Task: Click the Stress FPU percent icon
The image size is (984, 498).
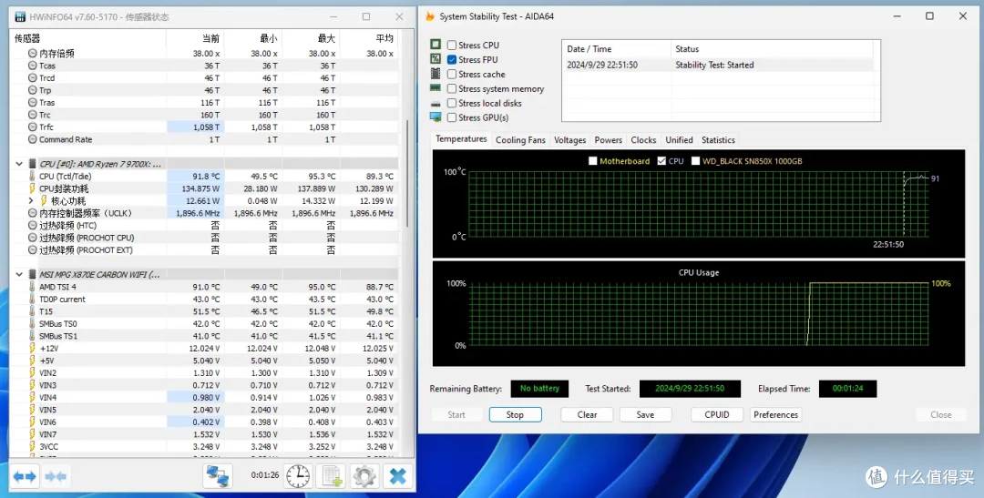Action: pyautogui.click(x=436, y=59)
